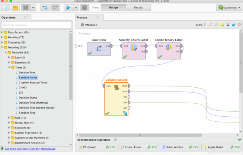Switch to the Results view
This screenshot has width=243, height=155.
(x=139, y=7)
